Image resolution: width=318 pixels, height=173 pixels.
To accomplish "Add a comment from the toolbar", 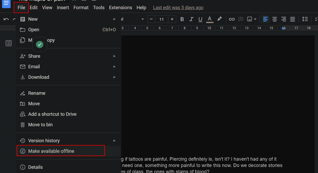I will tap(241, 19).
